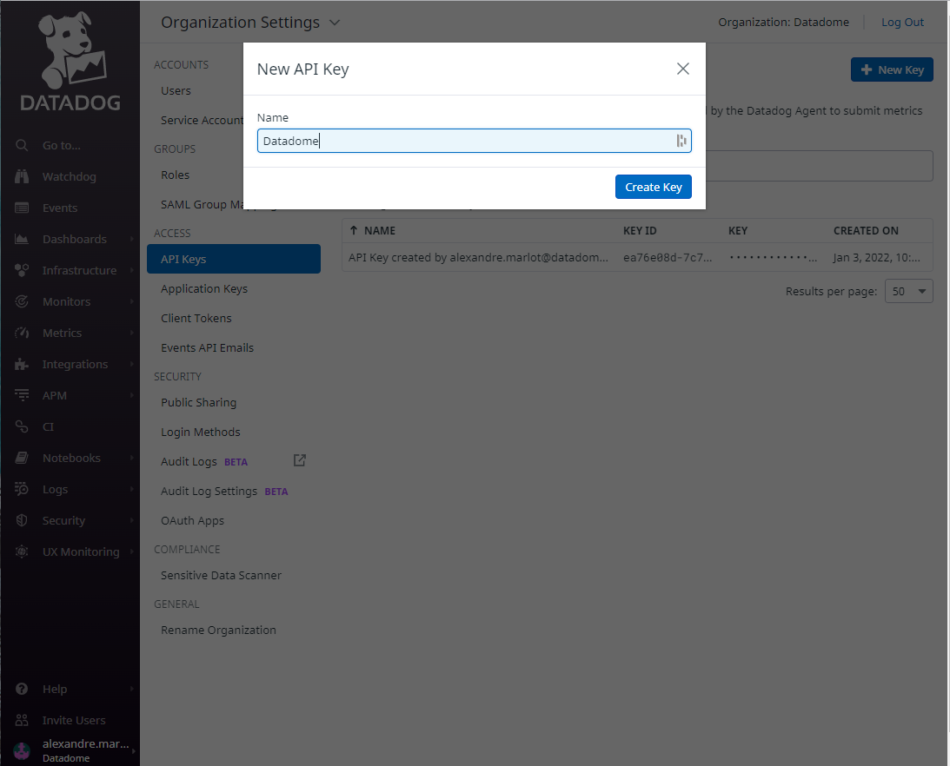Click the Datadog logo

pos(70,61)
